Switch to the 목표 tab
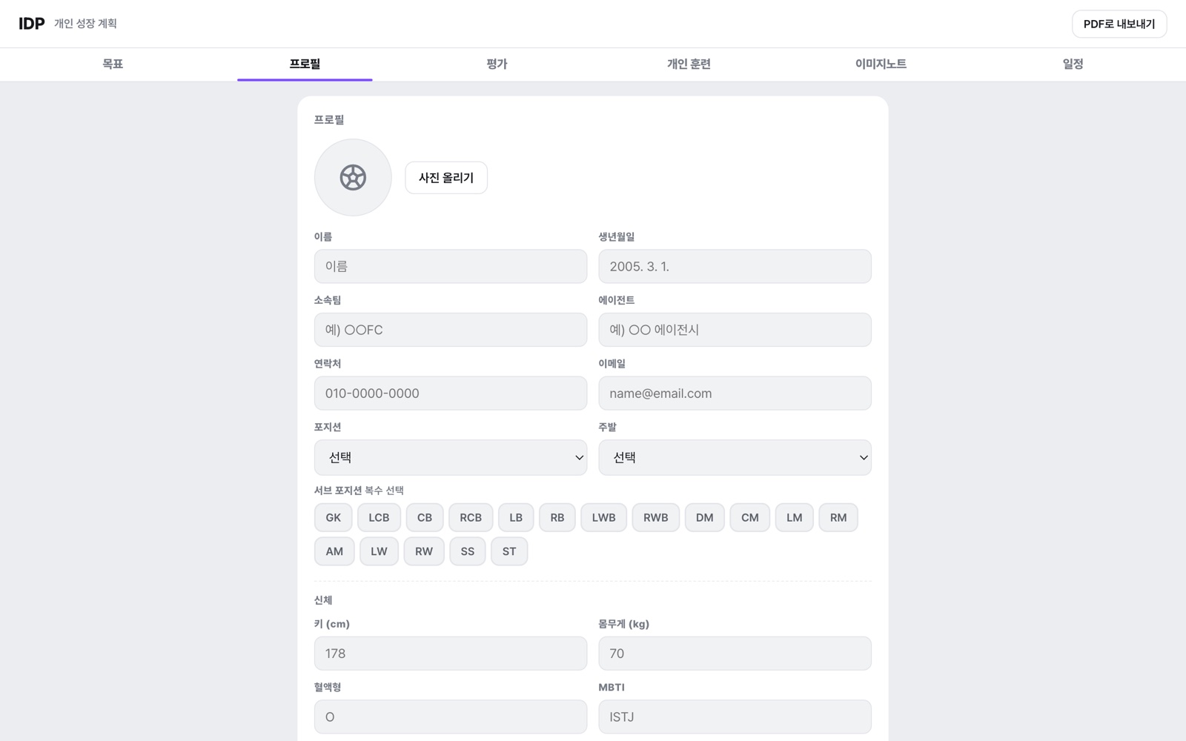The width and height of the screenshot is (1186, 741). (x=113, y=64)
